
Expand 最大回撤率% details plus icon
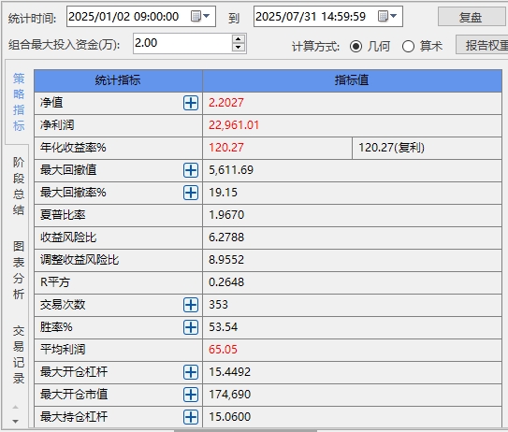tap(191, 193)
